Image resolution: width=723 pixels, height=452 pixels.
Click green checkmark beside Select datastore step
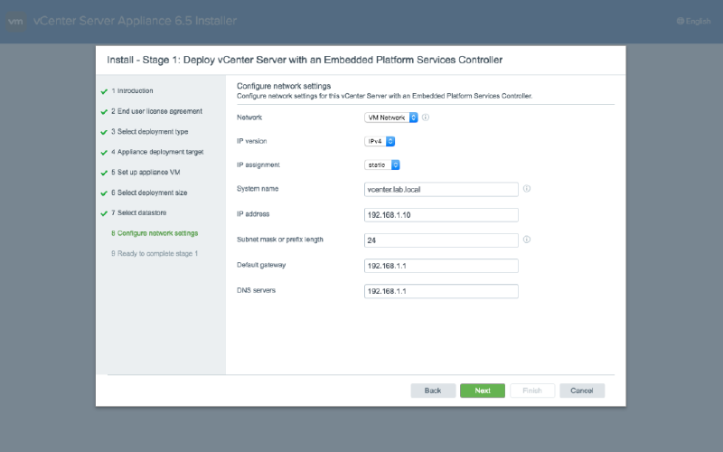104,213
